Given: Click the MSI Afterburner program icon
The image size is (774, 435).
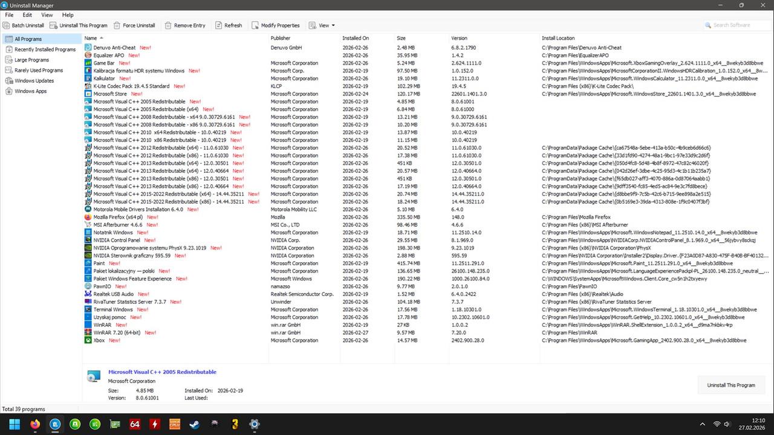Looking at the screenshot, I should tap(88, 225).
